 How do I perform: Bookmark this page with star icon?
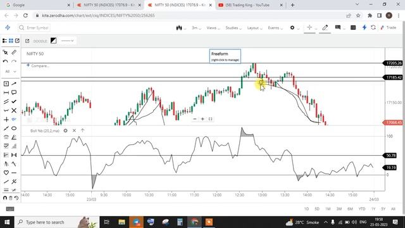pos(358,15)
